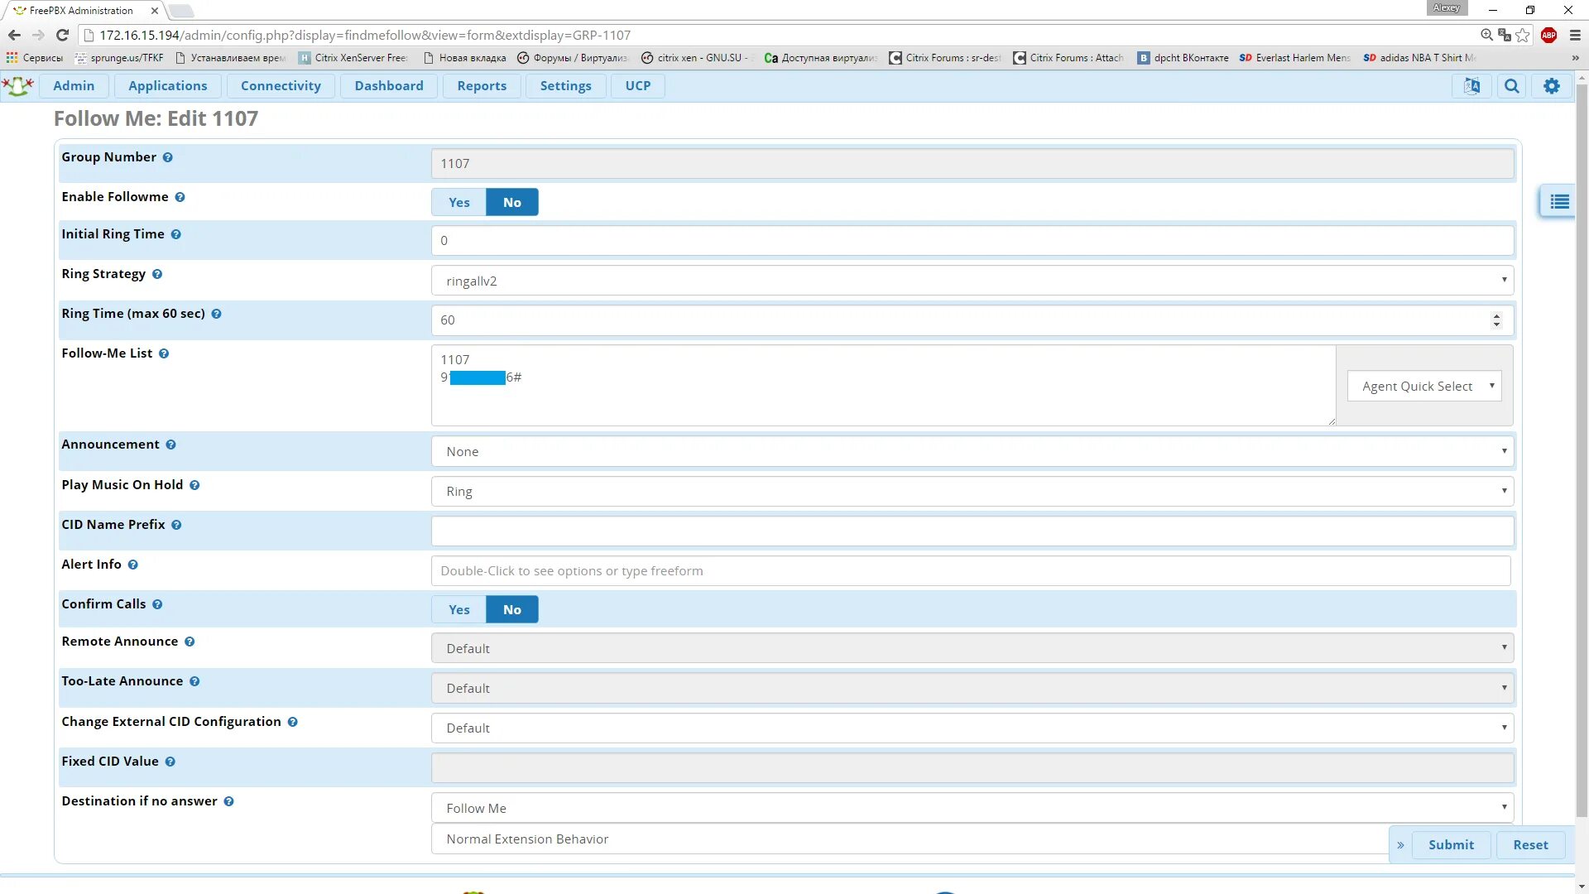This screenshot has height=894, width=1589.
Task: Click the Initial Ring Time input field
Action: (972, 241)
